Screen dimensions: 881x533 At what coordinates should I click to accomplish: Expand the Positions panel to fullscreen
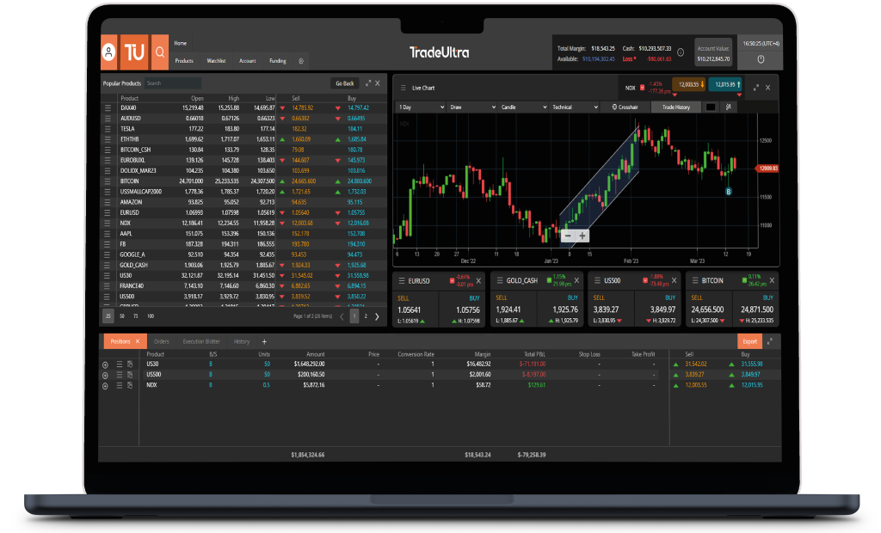point(770,341)
